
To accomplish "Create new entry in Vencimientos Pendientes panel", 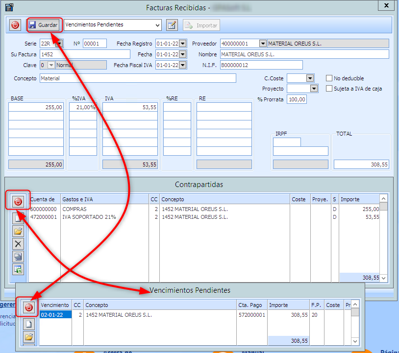I will pyautogui.click(x=28, y=324).
